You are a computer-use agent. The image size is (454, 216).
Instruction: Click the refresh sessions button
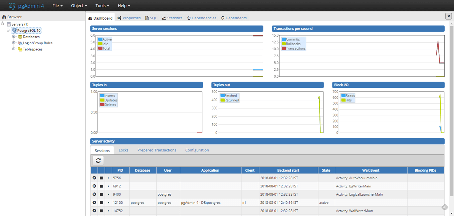98,160
